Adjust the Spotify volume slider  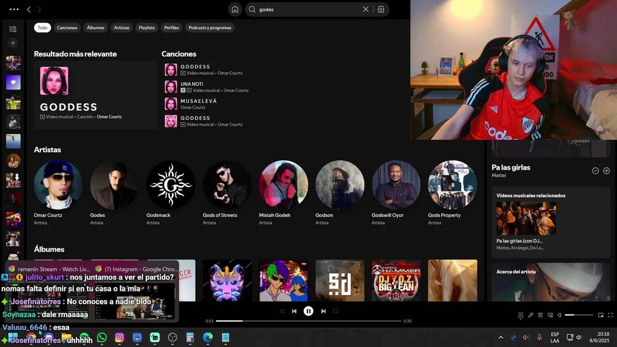579,315
